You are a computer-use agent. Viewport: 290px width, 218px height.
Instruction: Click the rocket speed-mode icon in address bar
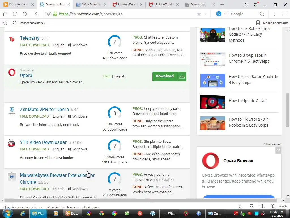tap(49, 14)
